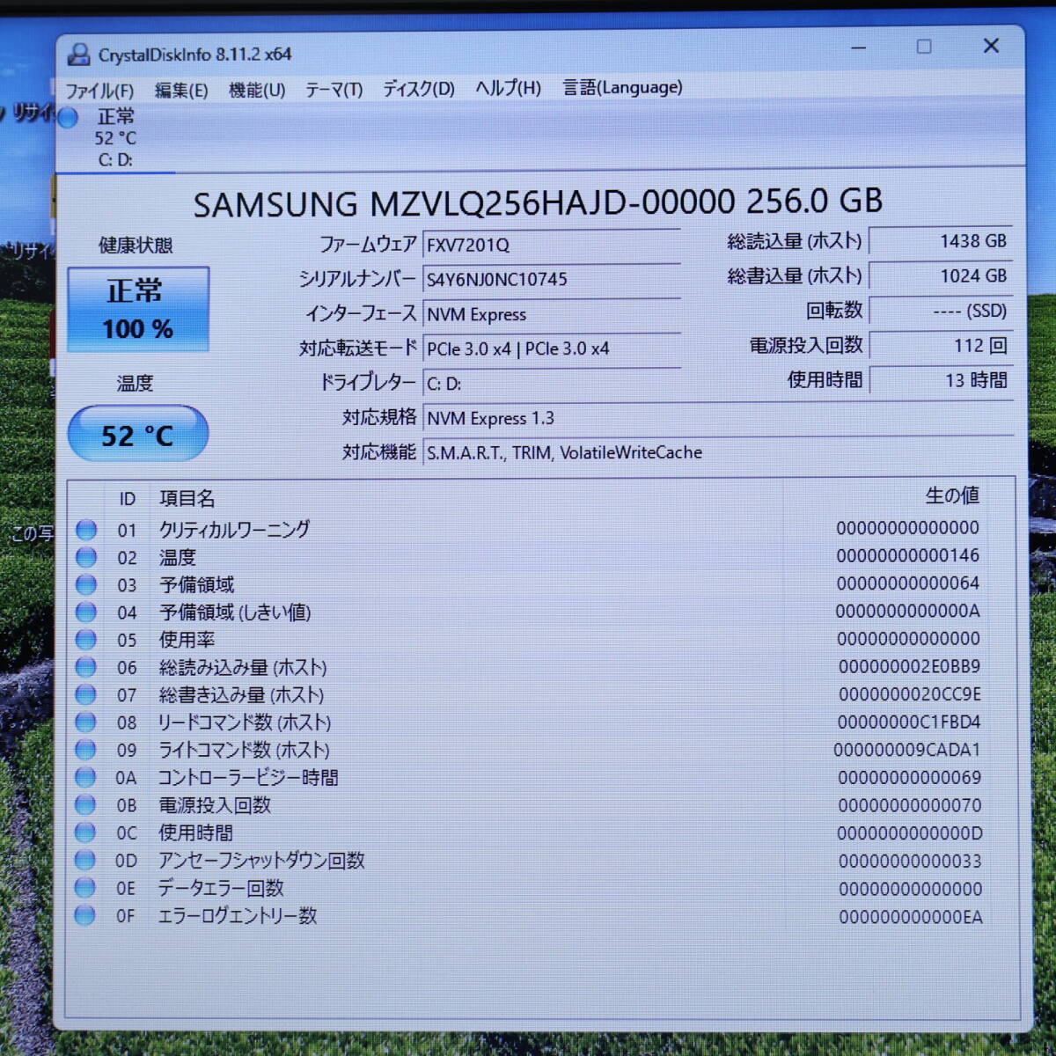Click the status circle for row 0B 電源投入回数
Screen dimensions: 1056x1056
click(85, 805)
